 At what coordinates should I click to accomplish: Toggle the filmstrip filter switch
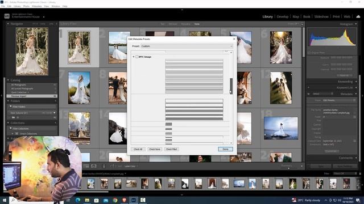pyautogui.click(x=360, y=173)
